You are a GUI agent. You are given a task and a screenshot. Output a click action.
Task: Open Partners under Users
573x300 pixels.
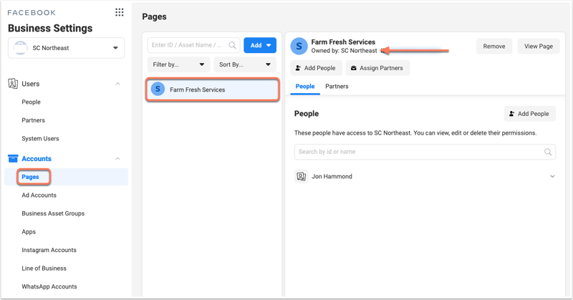click(x=33, y=120)
